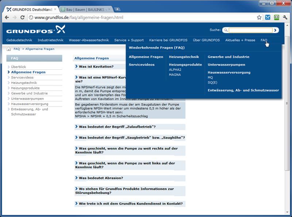292x217 pixels.
Task: Open the green extension icon in toolbar
Action: (x=277, y=18)
